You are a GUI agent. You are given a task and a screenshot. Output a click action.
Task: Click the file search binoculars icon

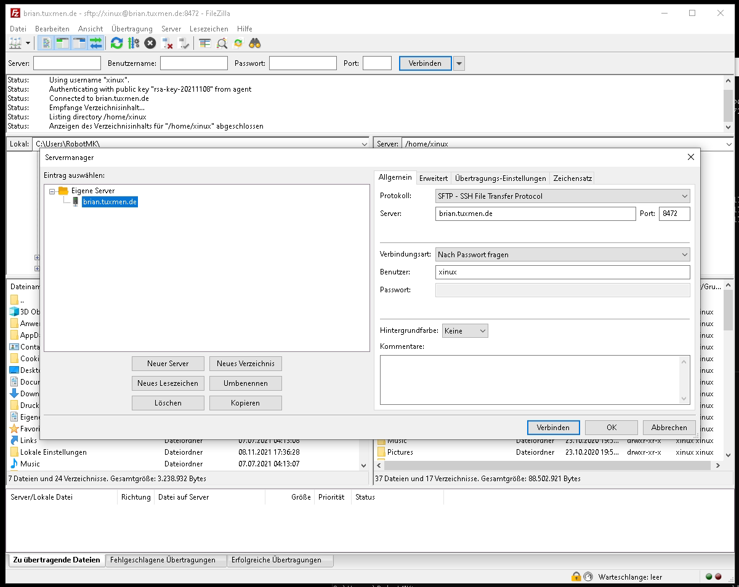[x=255, y=43]
